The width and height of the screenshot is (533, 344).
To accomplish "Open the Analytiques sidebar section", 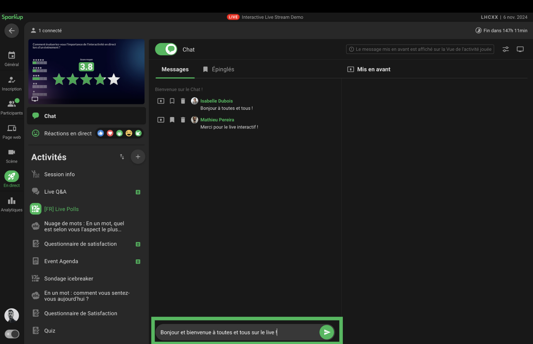I will click(12, 204).
